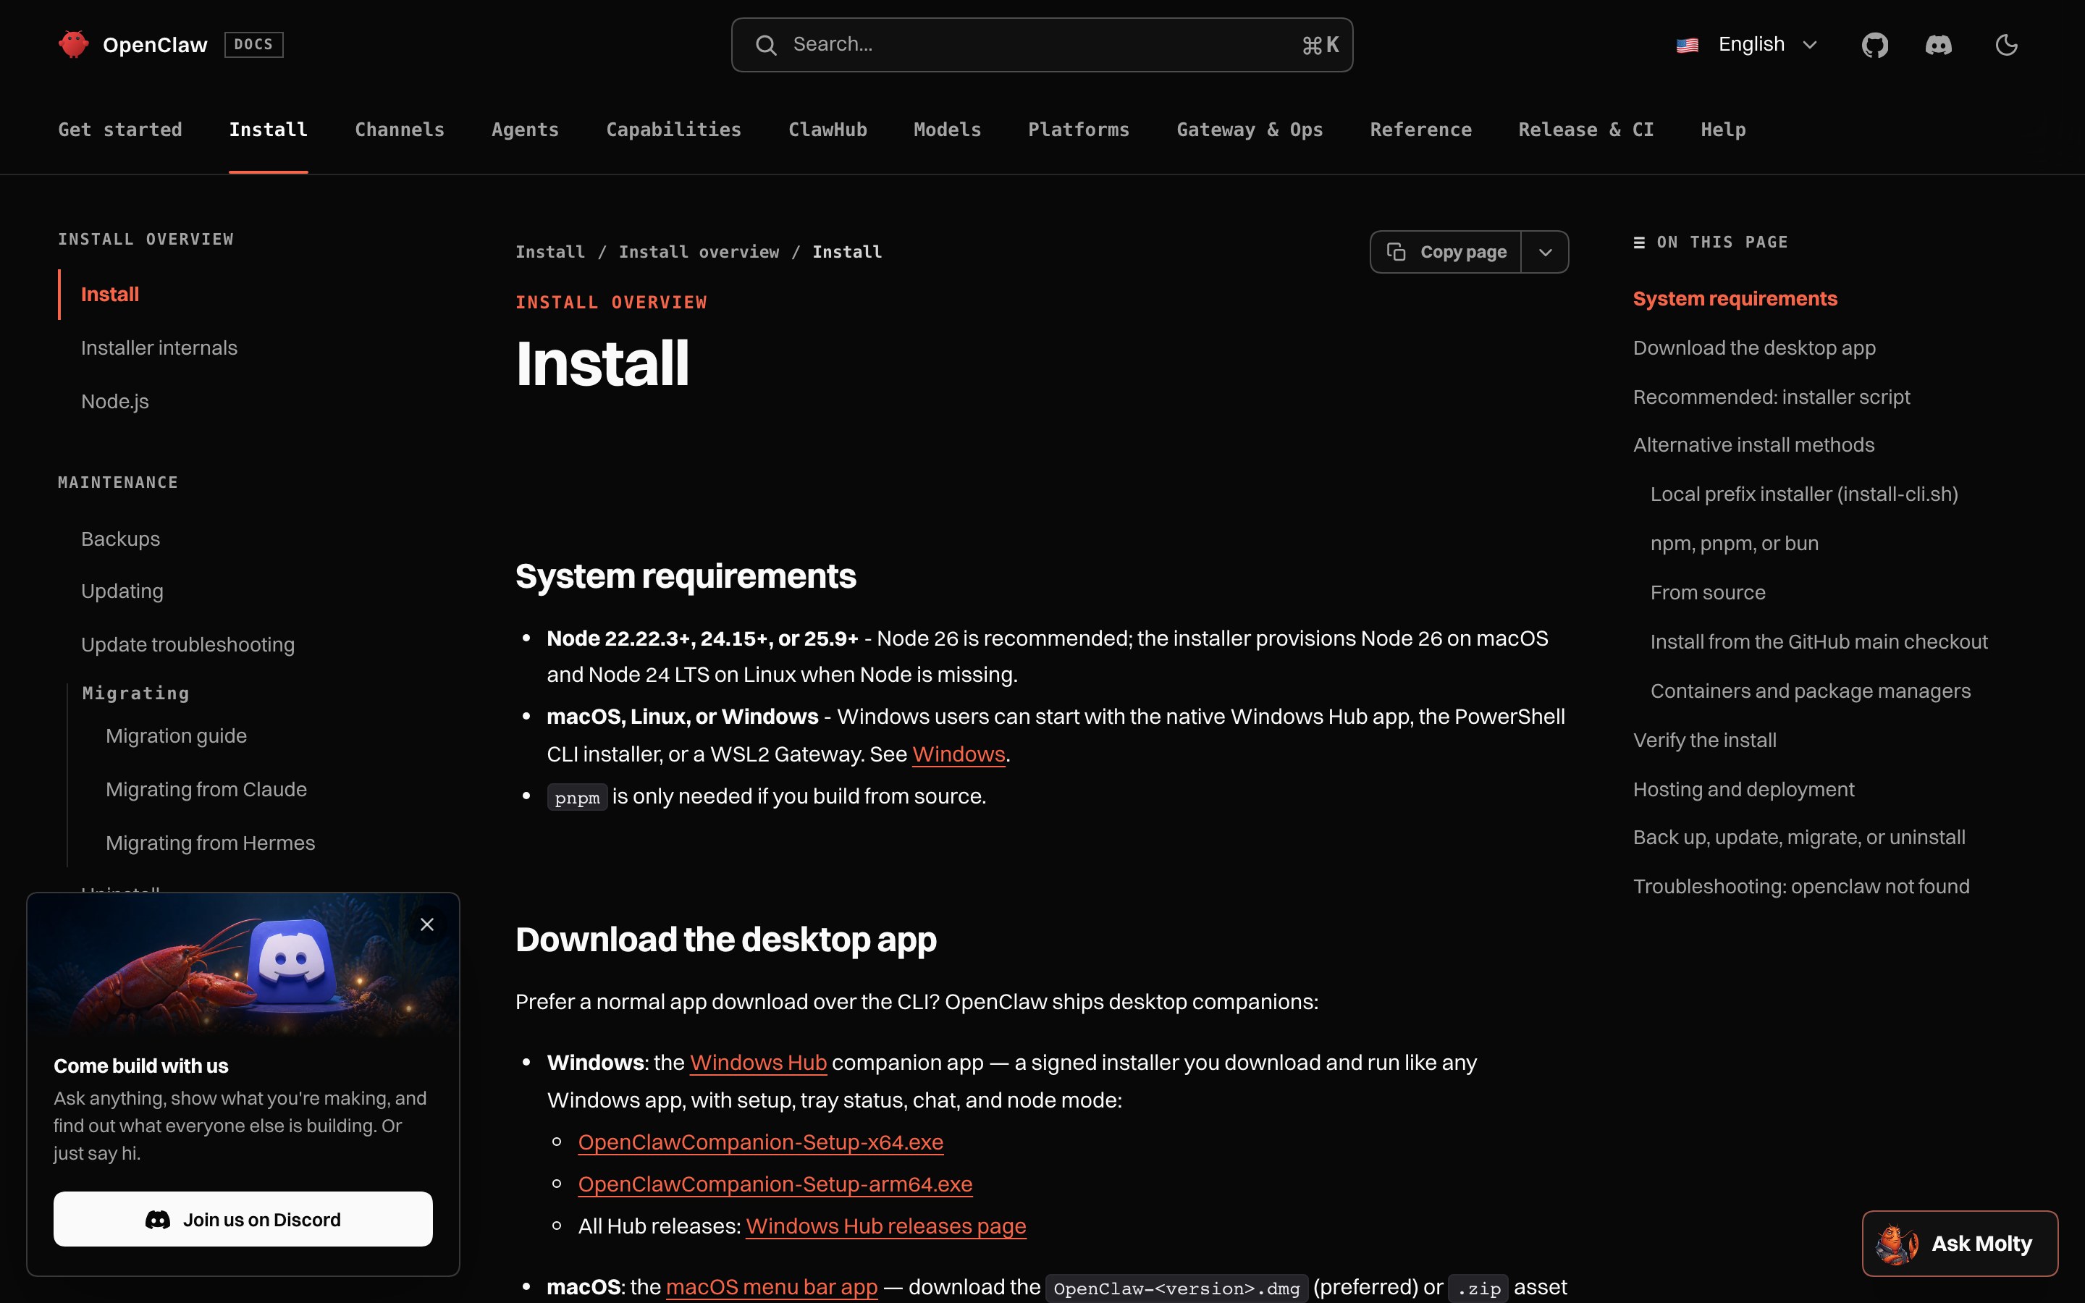The image size is (2085, 1303).
Task: Click Join us on Discord button
Action: [x=243, y=1218]
